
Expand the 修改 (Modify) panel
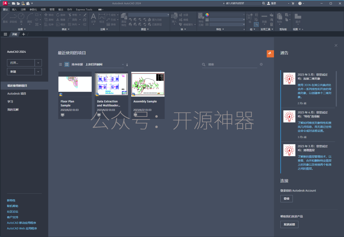point(66,29)
